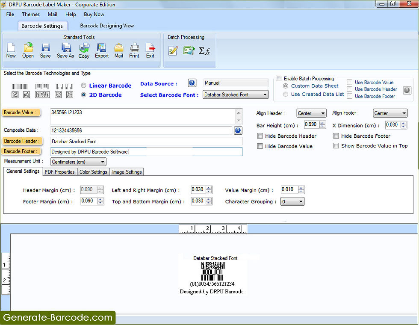Select the Custom Data Sheet option
This screenshot has width=419, height=325.
point(286,86)
